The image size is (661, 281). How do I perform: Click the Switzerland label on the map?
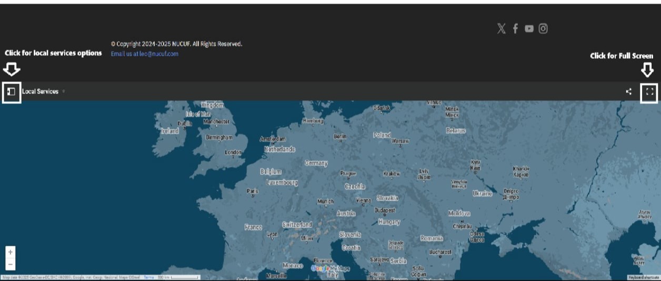click(297, 224)
